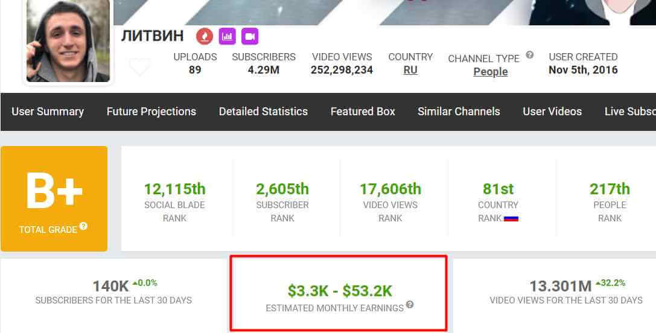
Task: Click the B+ total grade box
Action: 54,198
